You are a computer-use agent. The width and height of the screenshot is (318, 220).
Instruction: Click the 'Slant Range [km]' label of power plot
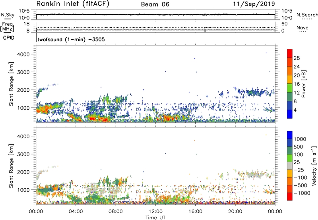coord(11,84)
